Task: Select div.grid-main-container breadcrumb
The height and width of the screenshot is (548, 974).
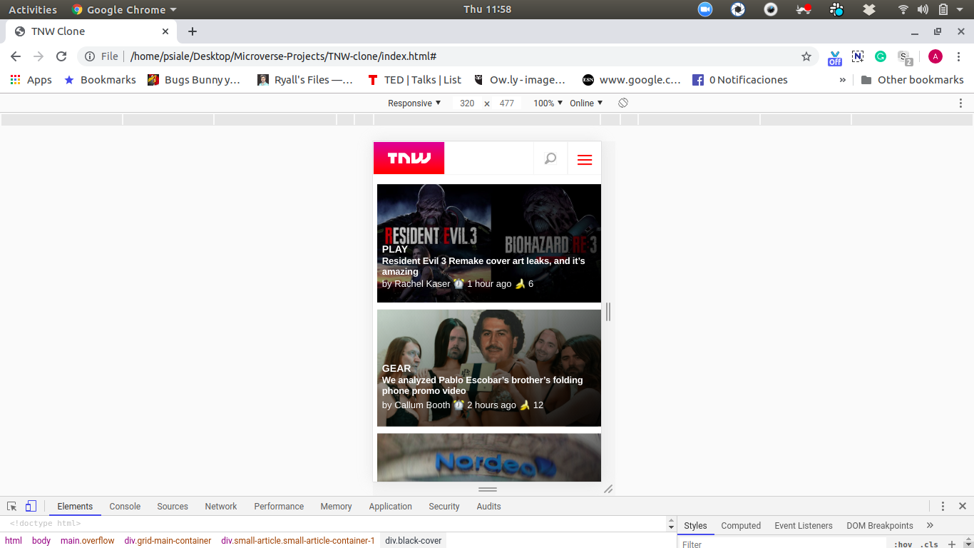Action: point(168,540)
